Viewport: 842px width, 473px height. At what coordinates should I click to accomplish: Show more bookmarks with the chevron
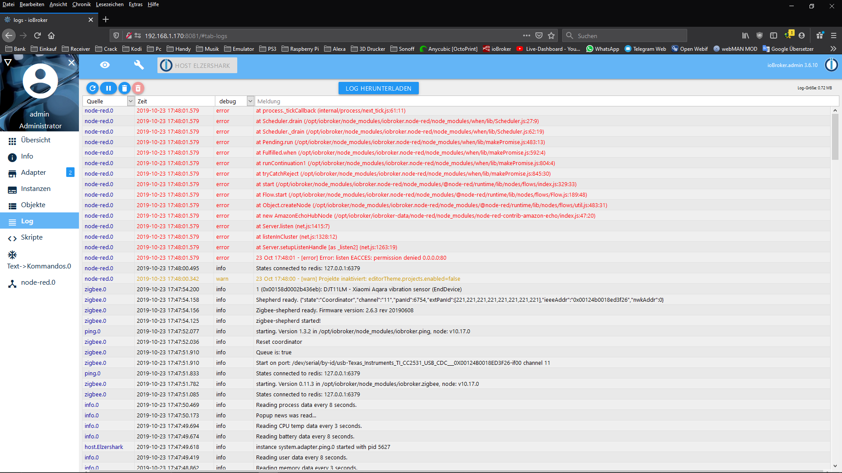click(833, 49)
